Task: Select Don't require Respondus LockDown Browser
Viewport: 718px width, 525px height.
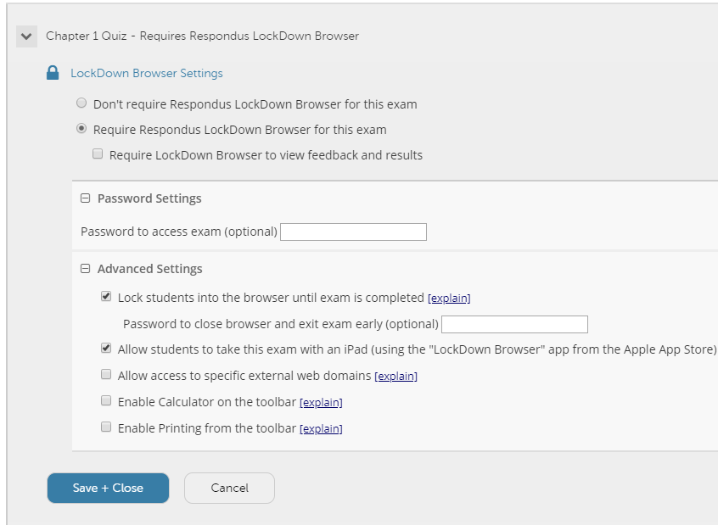Action: pos(81,103)
